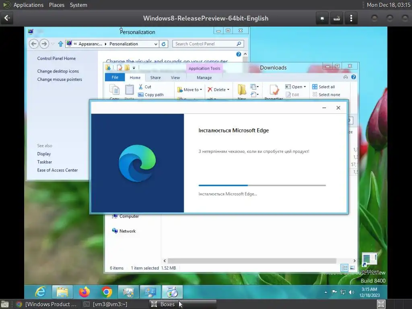Screen dimensions: 412x309
Task: Switch to vm3@vm3 terminal in panel
Action: click(106, 304)
